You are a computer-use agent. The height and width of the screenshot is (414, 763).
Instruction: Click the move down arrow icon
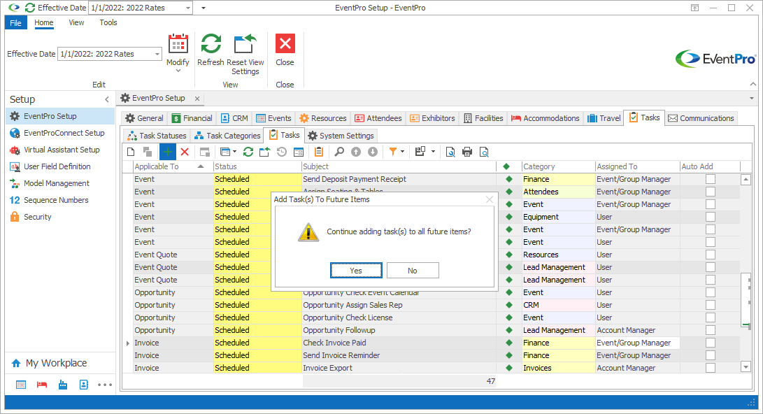[x=373, y=152]
